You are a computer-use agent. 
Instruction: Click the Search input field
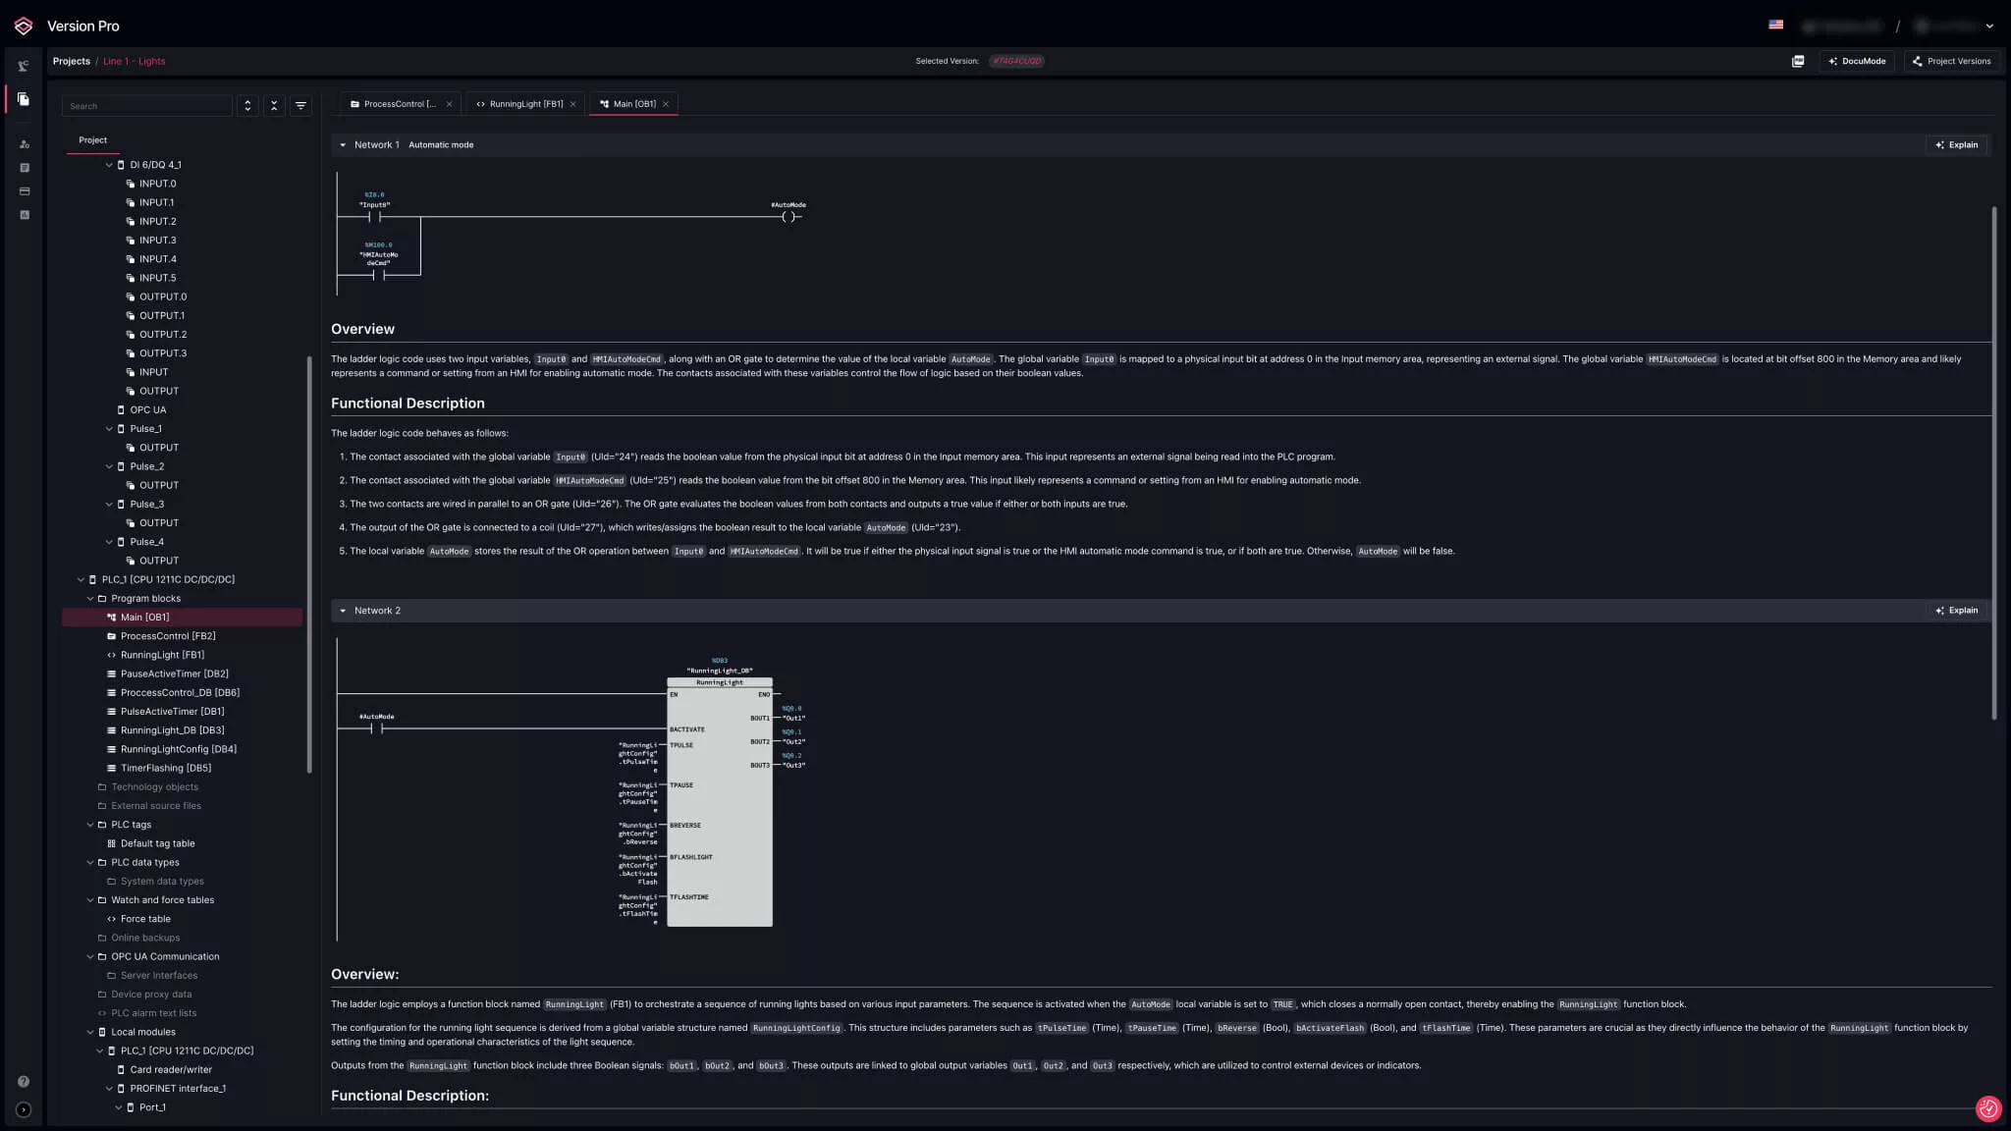tap(147, 106)
